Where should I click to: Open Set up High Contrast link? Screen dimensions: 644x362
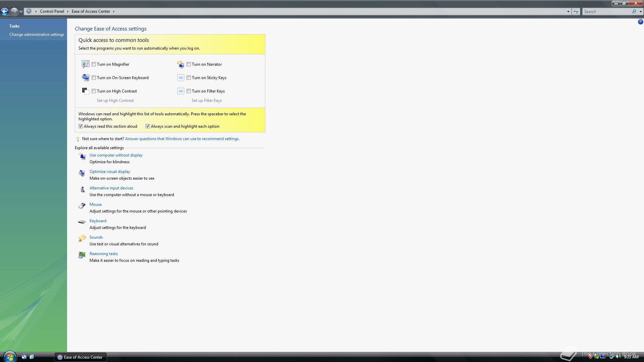click(x=115, y=101)
